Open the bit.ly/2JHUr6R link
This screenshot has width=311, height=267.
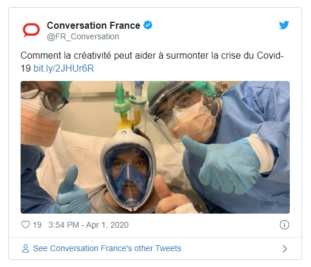63,68
